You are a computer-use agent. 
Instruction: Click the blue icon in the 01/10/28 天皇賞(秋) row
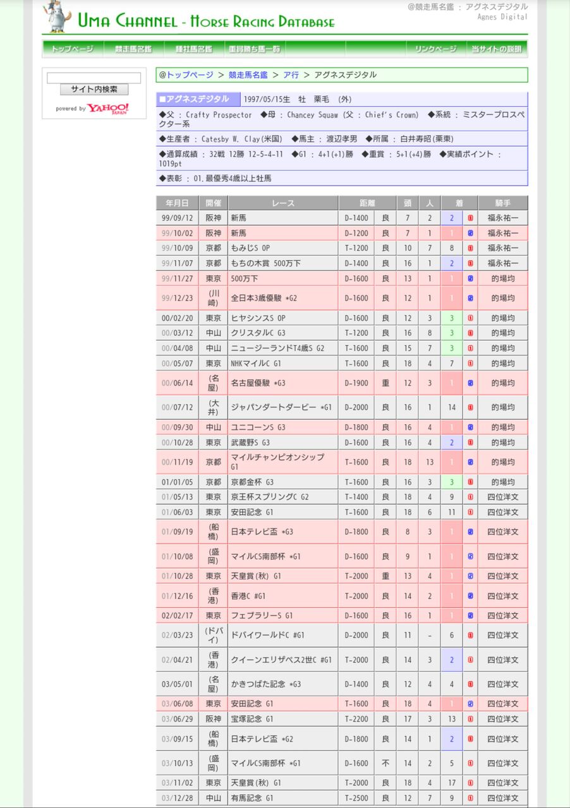(470, 576)
